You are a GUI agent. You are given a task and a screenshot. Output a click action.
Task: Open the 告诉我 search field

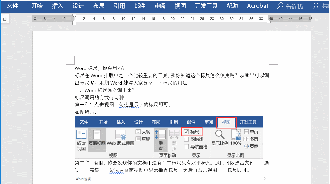pyautogui.click(x=290, y=6)
